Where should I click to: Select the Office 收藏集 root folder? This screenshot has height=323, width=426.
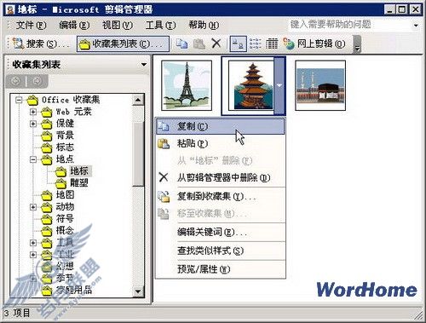point(64,100)
